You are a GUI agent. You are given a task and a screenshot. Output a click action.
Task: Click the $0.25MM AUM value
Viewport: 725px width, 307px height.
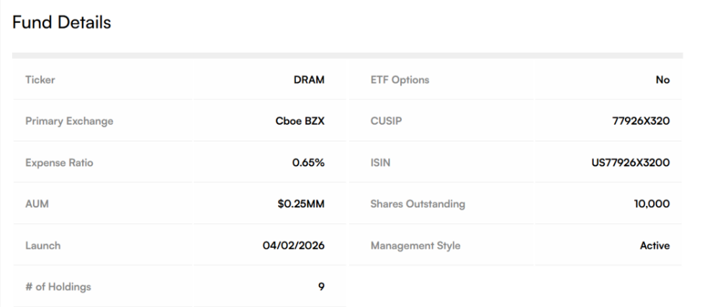click(300, 204)
